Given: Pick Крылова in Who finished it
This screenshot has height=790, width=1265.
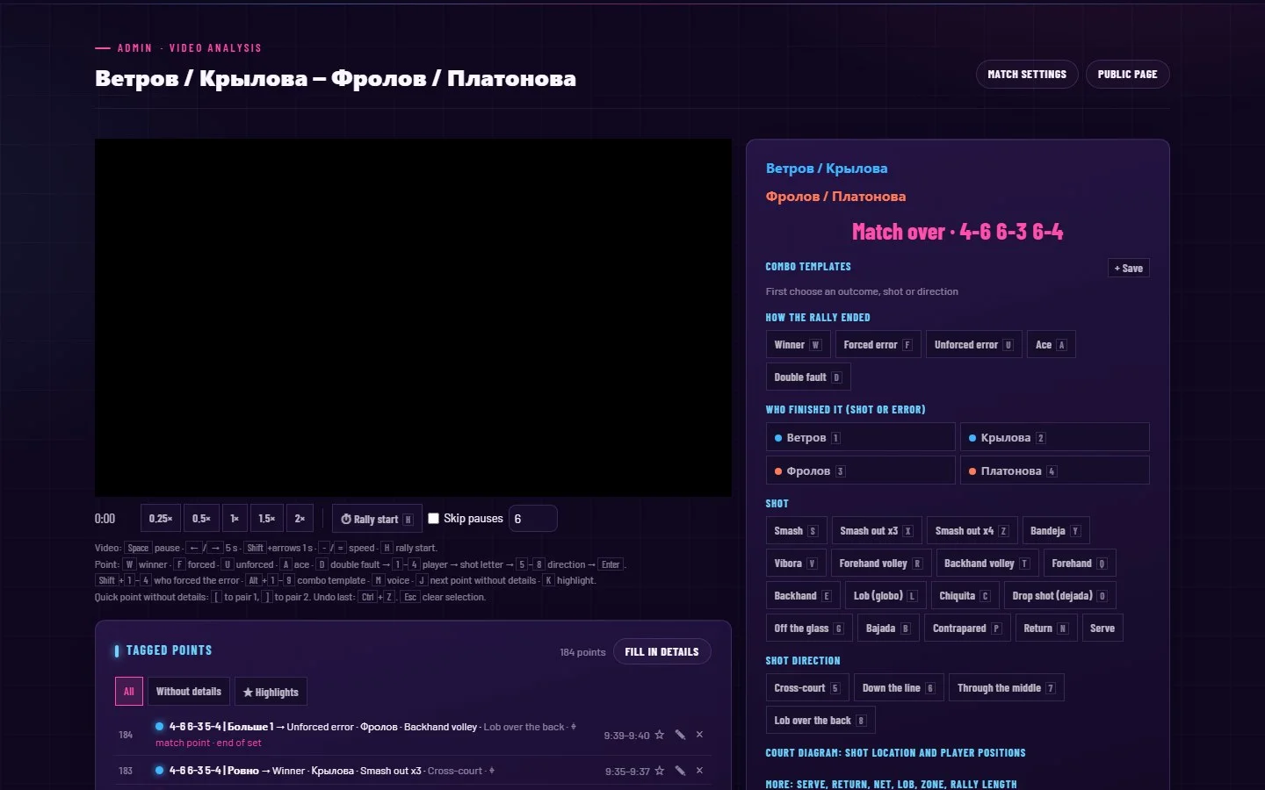Looking at the screenshot, I should click(1055, 437).
